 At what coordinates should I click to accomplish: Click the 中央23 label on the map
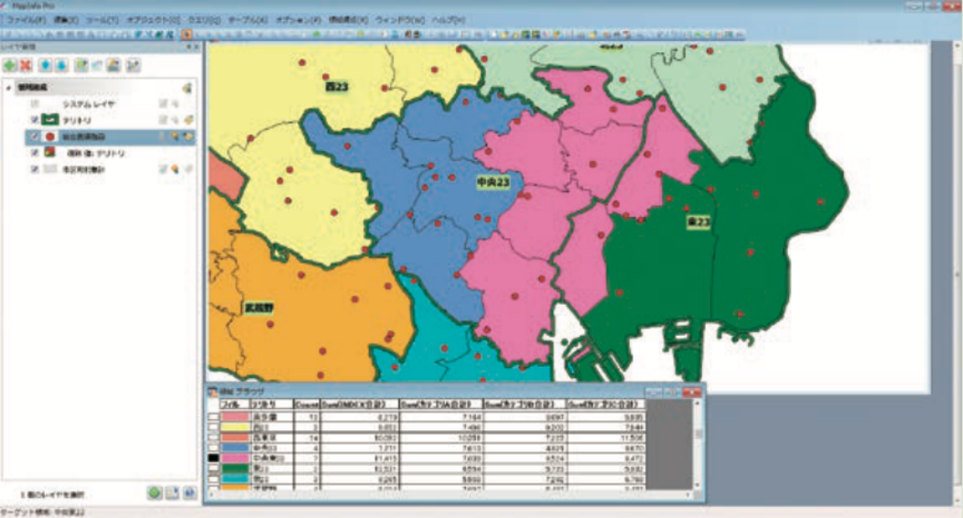(x=492, y=183)
